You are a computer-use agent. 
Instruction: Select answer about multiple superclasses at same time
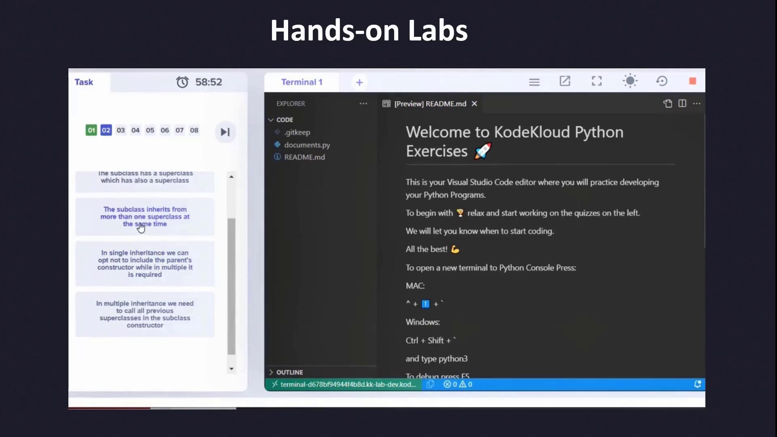pyautogui.click(x=145, y=216)
